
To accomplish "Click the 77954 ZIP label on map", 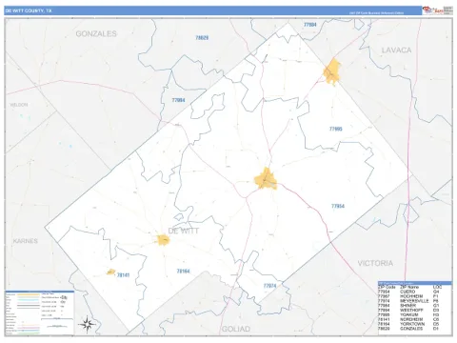I will tap(338, 206).
